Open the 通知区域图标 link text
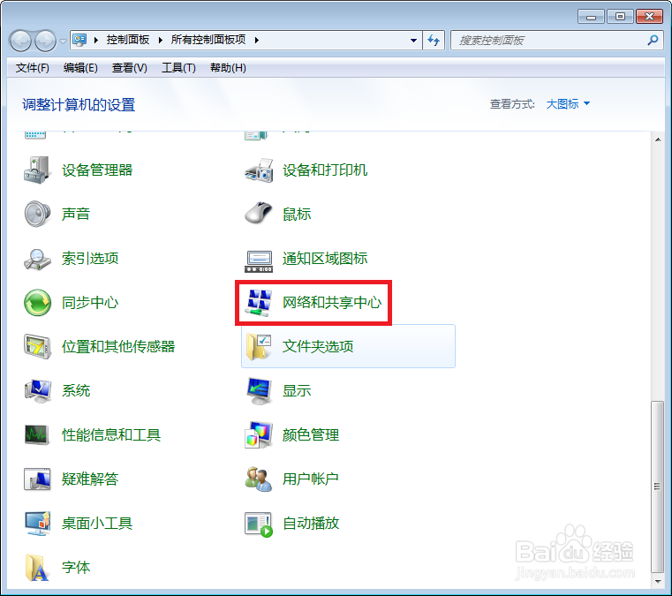The height and width of the screenshot is (596, 672). [x=325, y=259]
